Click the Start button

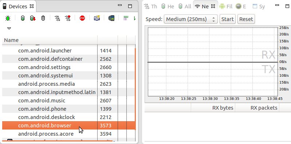pos(228,19)
